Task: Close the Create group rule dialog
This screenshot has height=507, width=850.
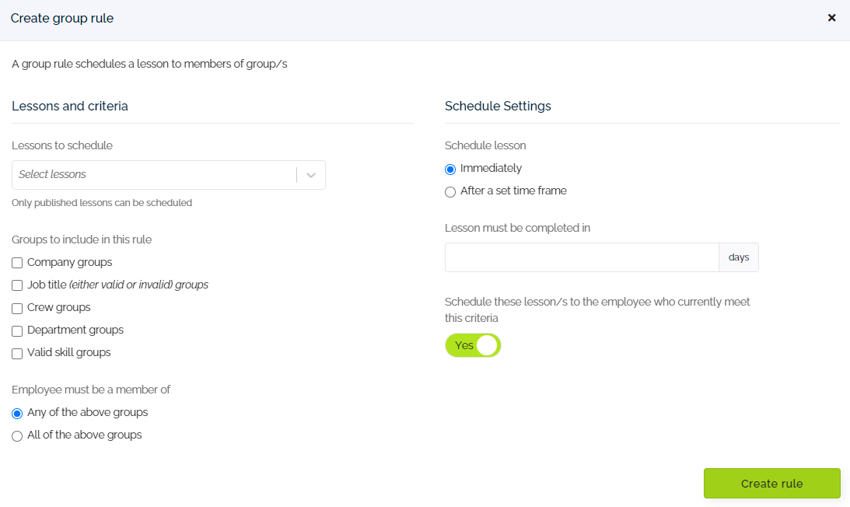Action: tap(831, 17)
